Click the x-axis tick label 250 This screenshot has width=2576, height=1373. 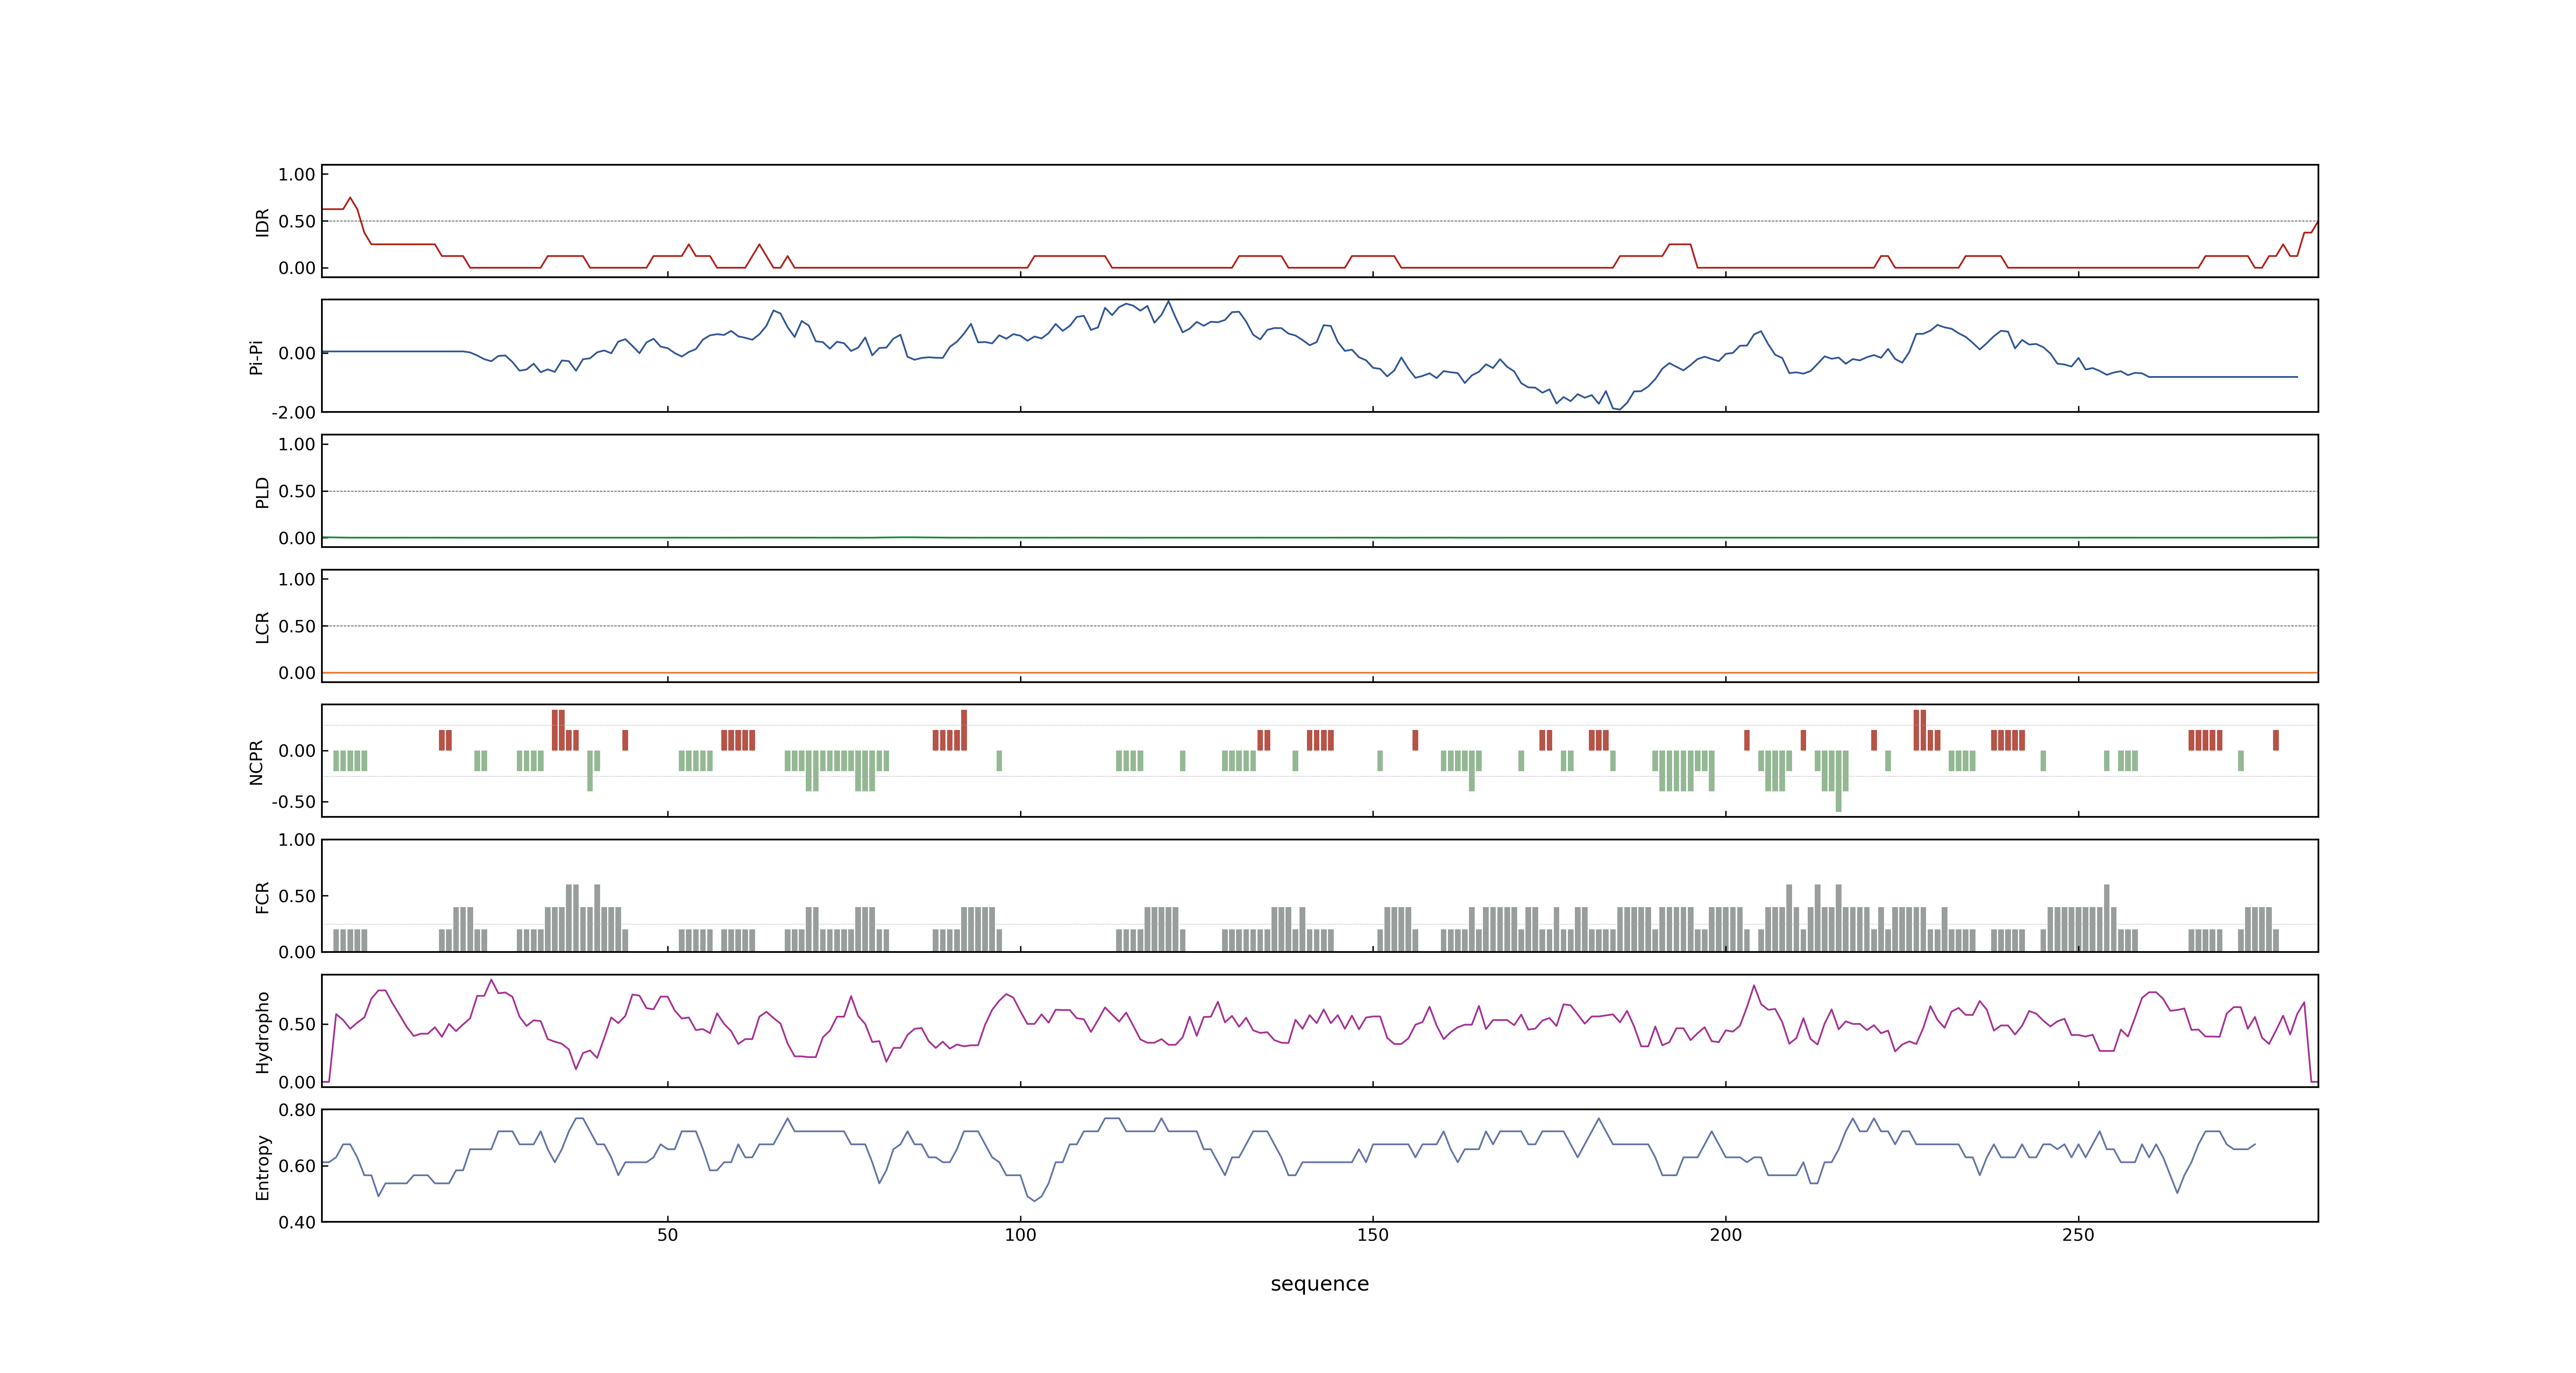tap(2078, 1235)
